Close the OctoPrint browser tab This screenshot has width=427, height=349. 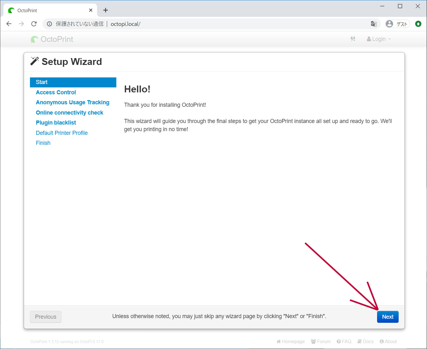click(91, 10)
